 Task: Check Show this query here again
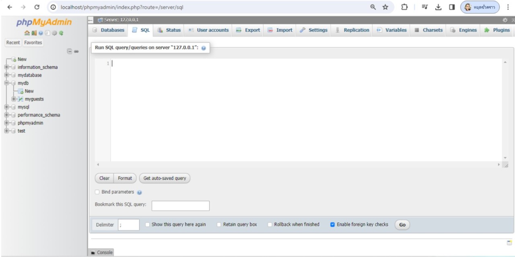coord(148,224)
